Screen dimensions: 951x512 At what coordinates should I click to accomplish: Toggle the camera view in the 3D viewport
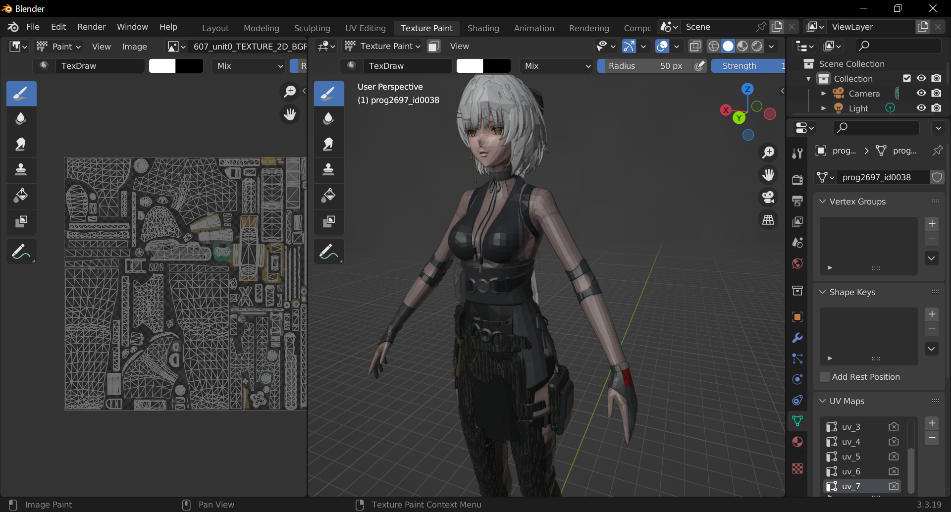[x=768, y=198]
